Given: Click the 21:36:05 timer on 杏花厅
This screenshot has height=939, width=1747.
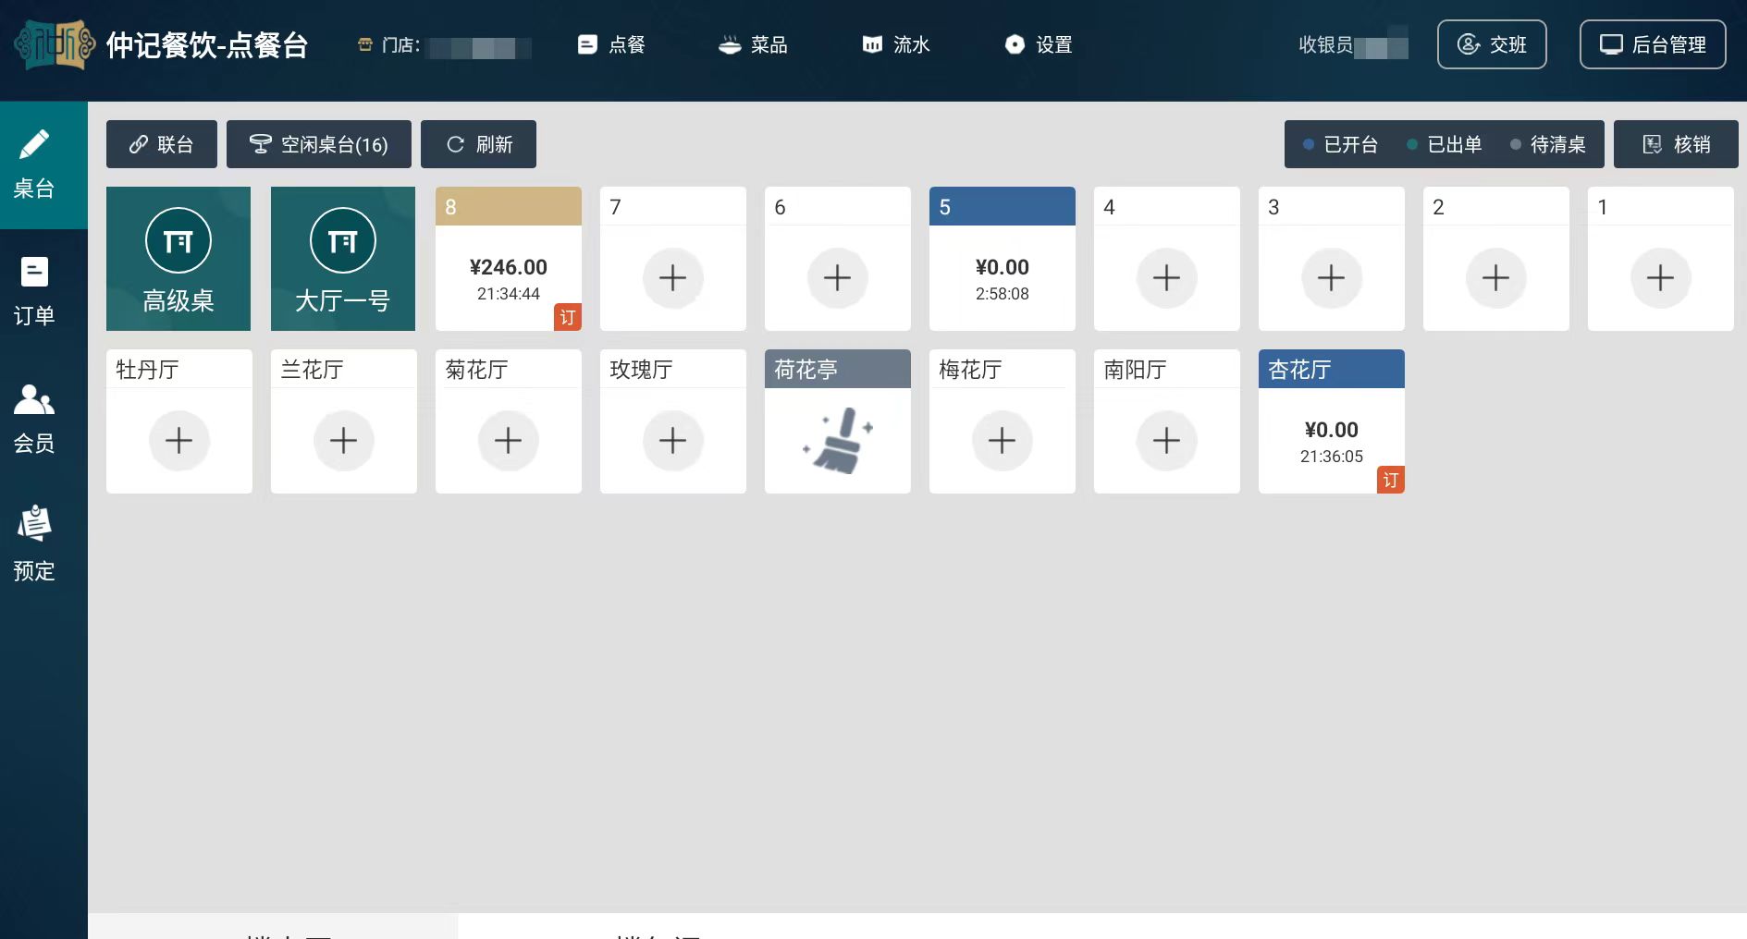Looking at the screenshot, I should (x=1332, y=457).
